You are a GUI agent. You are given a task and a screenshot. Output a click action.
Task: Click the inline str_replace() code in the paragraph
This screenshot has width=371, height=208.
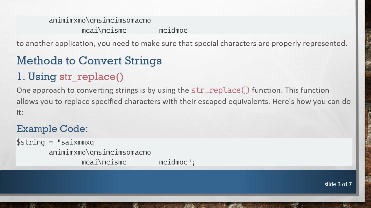coord(220,90)
